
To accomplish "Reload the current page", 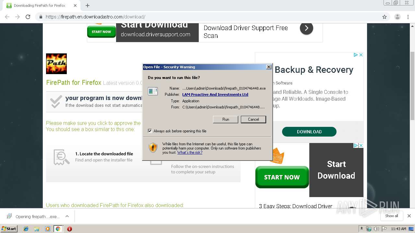I will click(x=28, y=17).
